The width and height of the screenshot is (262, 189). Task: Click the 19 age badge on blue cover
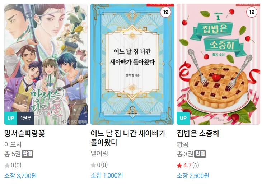165,12
